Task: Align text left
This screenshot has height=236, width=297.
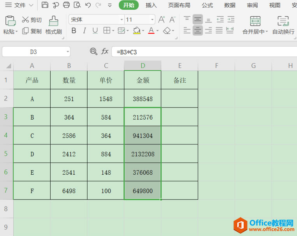Action: 187,30
